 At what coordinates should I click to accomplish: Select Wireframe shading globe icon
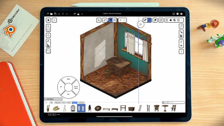click(x=167, y=20)
